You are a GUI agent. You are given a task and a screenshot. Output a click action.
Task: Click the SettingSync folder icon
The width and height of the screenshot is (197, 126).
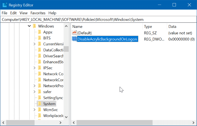coord(40,98)
